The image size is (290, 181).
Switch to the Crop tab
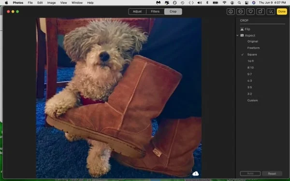point(173,12)
